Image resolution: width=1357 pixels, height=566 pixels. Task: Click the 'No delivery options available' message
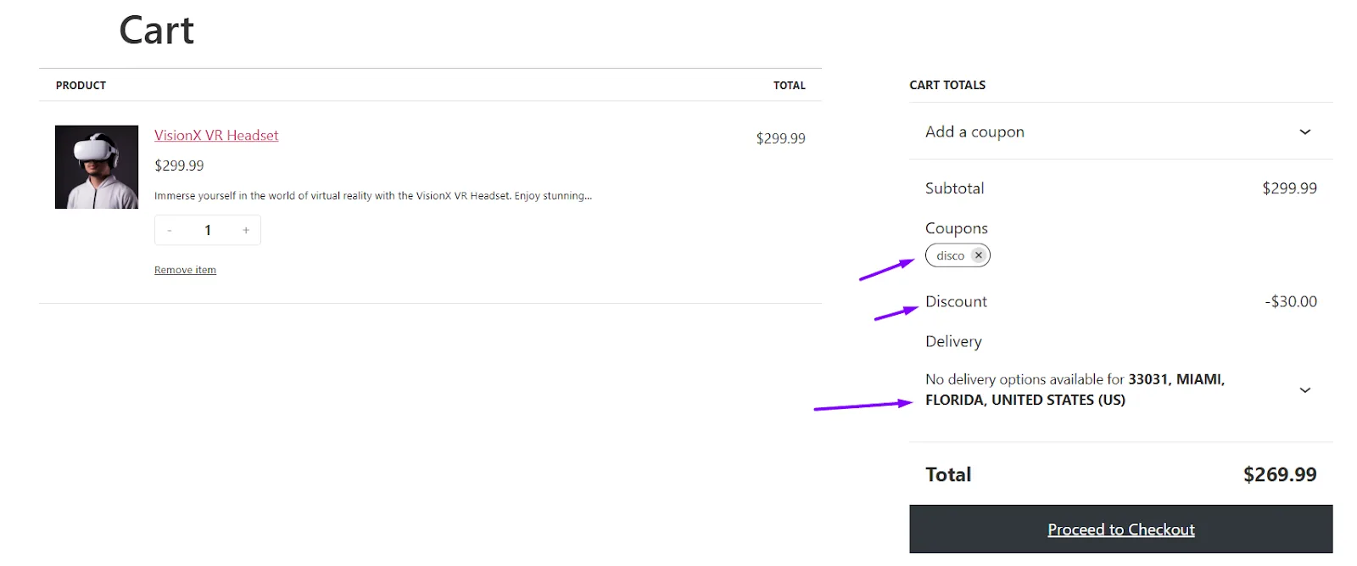[x=1075, y=389]
